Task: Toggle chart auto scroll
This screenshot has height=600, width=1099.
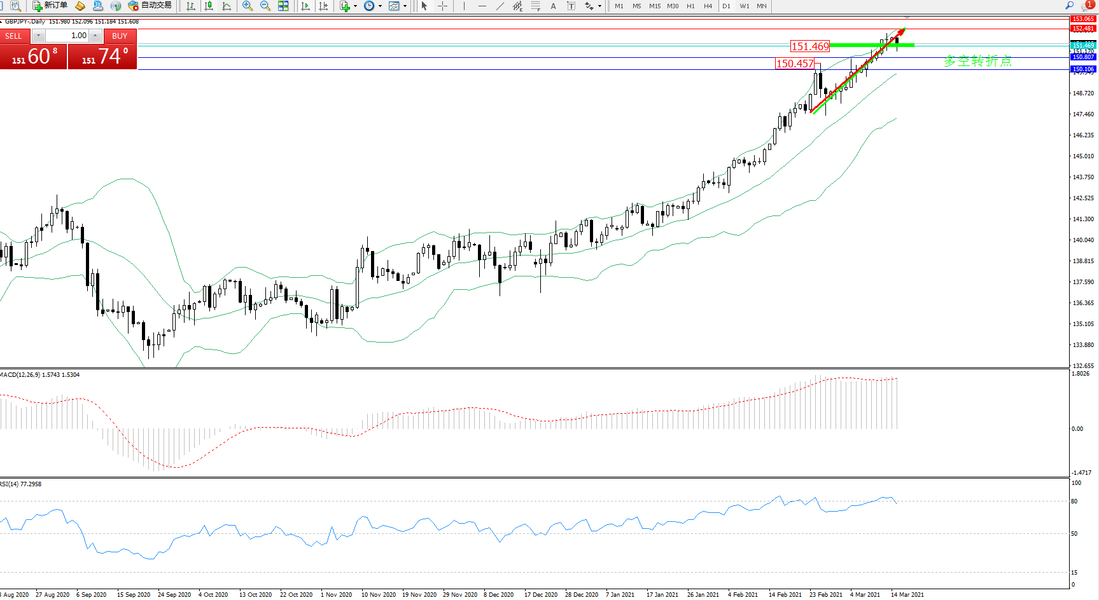Action: (305, 6)
